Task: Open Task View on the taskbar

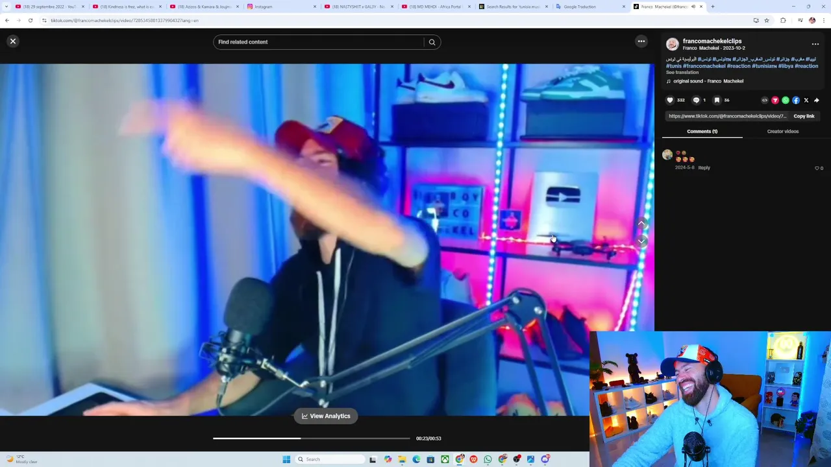Action: point(373,459)
